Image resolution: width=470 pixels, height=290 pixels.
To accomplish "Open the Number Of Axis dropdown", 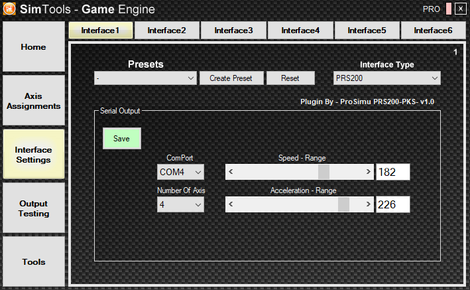I will coord(180,205).
